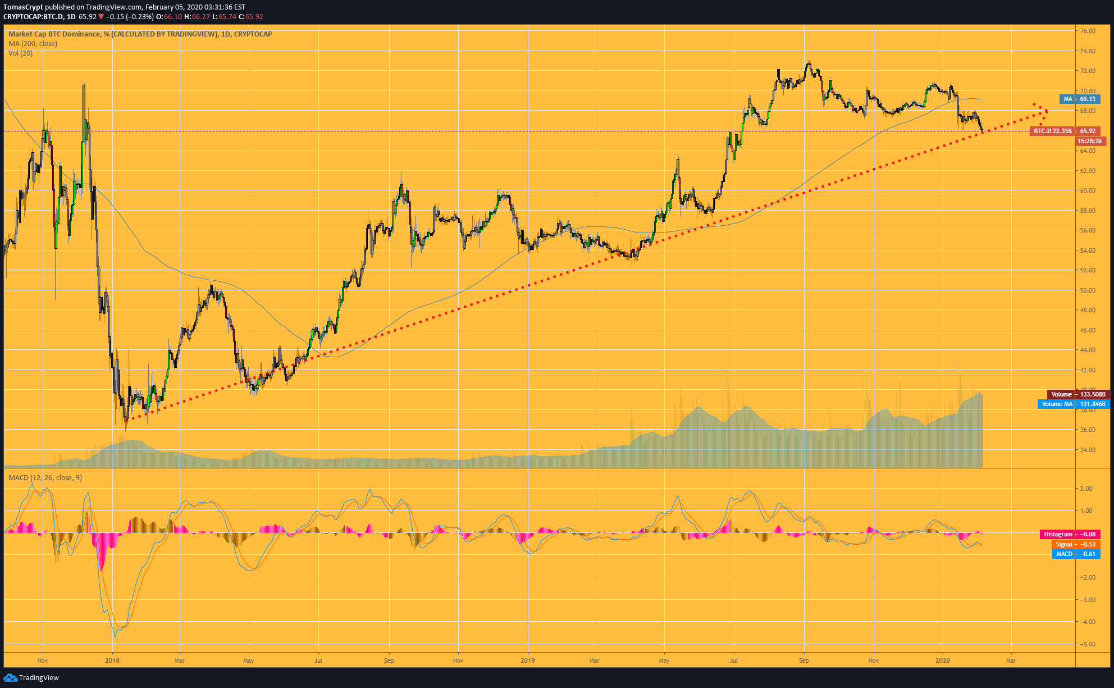
Task: Click the CRYPTOCAP:BTC.D symbol text
Action: coord(33,17)
